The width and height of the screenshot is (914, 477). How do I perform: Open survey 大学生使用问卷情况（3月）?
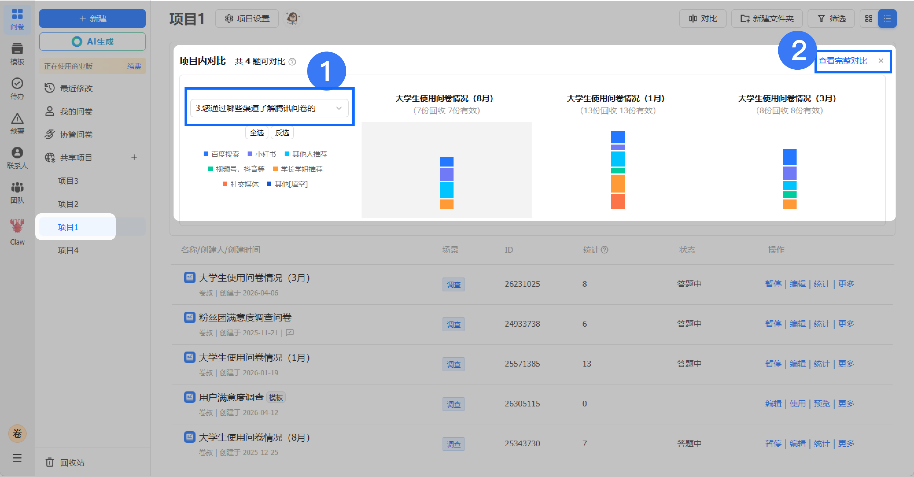click(255, 278)
